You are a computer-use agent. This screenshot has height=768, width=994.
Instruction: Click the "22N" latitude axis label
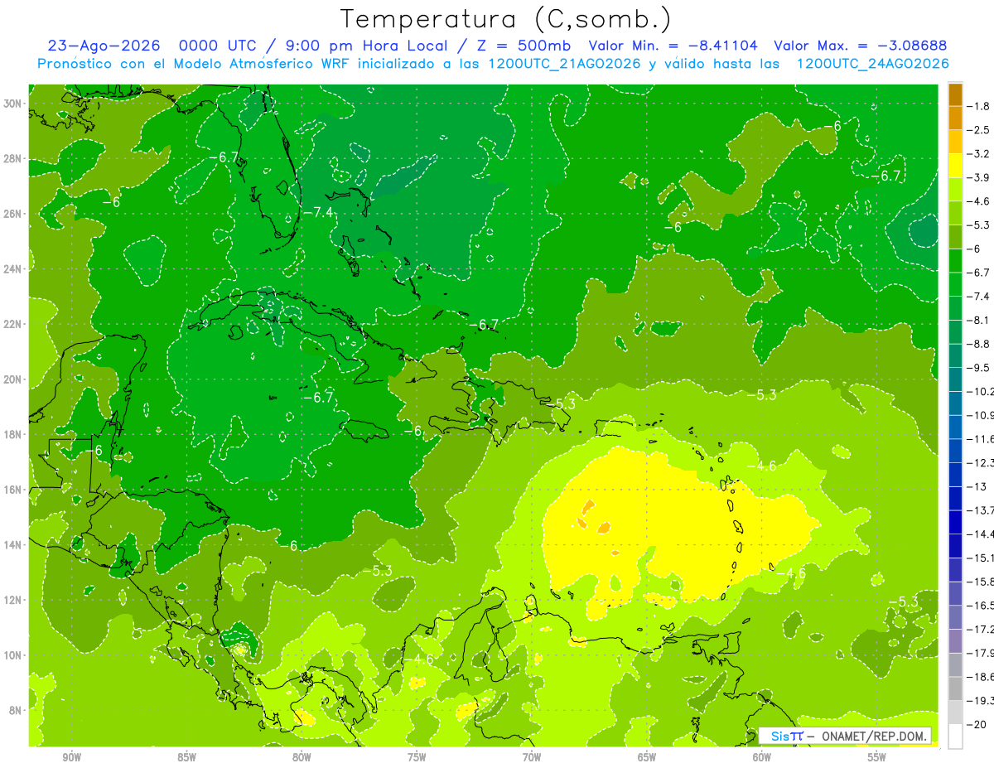pos(13,324)
